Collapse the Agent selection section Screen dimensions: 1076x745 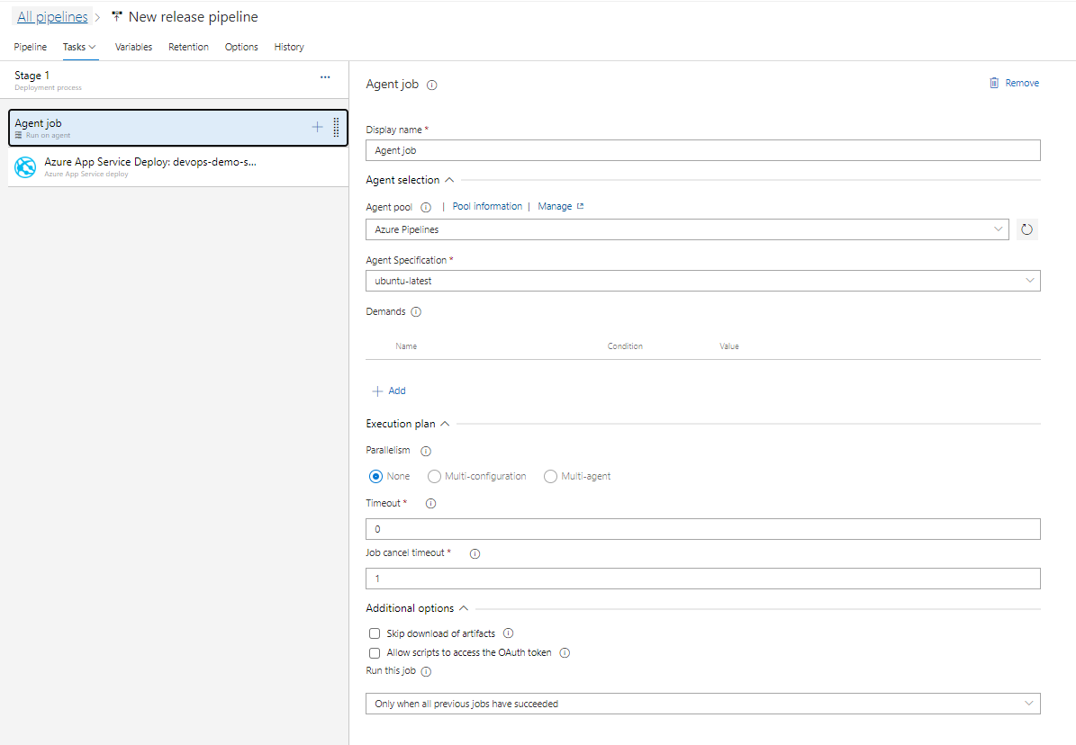pos(449,180)
